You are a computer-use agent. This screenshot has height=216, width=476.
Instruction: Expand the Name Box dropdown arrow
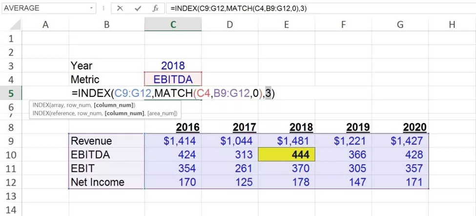92,8
